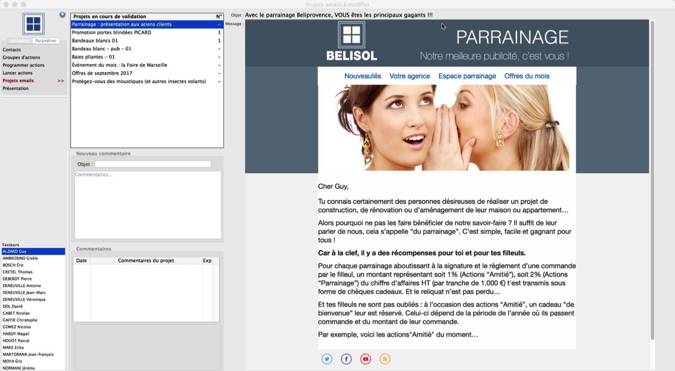
Task: Click the orange RSS feed icon
Action: pos(385,359)
